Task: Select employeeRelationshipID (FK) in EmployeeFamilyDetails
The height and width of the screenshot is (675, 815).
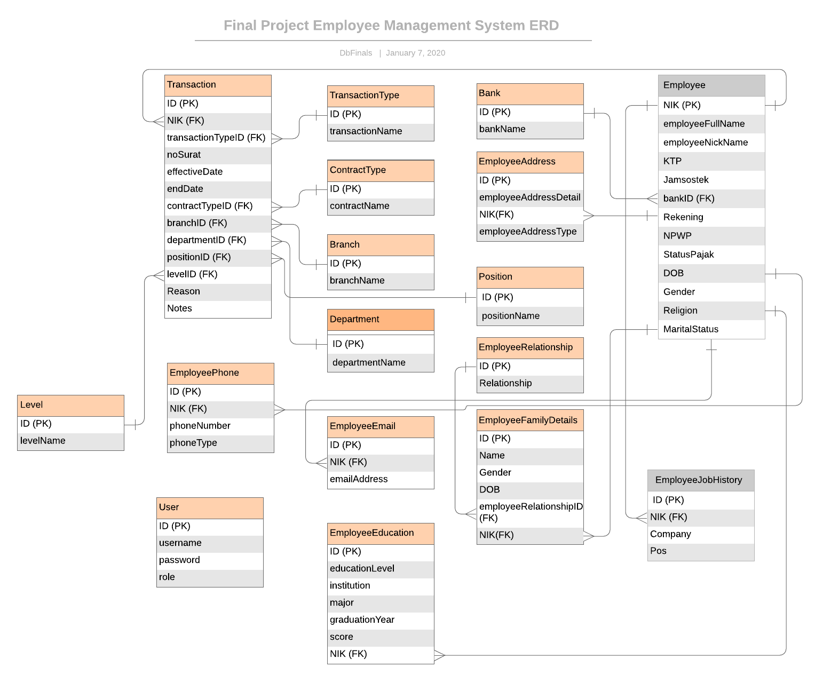Action: pyautogui.click(x=530, y=512)
